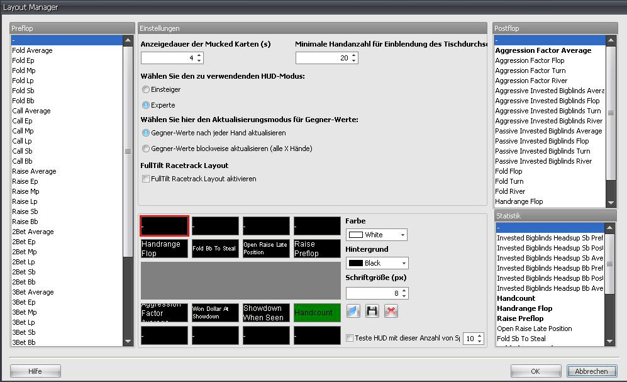Image resolution: width=627 pixels, height=382 pixels.
Task: Select the 'Fold Bb To Steal' HUD cell
Action: pyautogui.click(x=215, y=249)
